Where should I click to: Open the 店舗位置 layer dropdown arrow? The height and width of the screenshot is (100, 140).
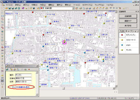pos(73,8)
